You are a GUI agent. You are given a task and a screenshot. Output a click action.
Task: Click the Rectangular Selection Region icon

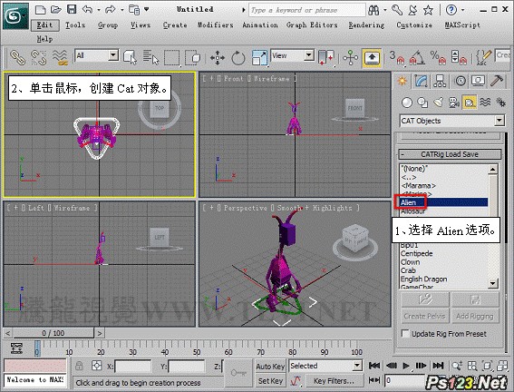171,57
